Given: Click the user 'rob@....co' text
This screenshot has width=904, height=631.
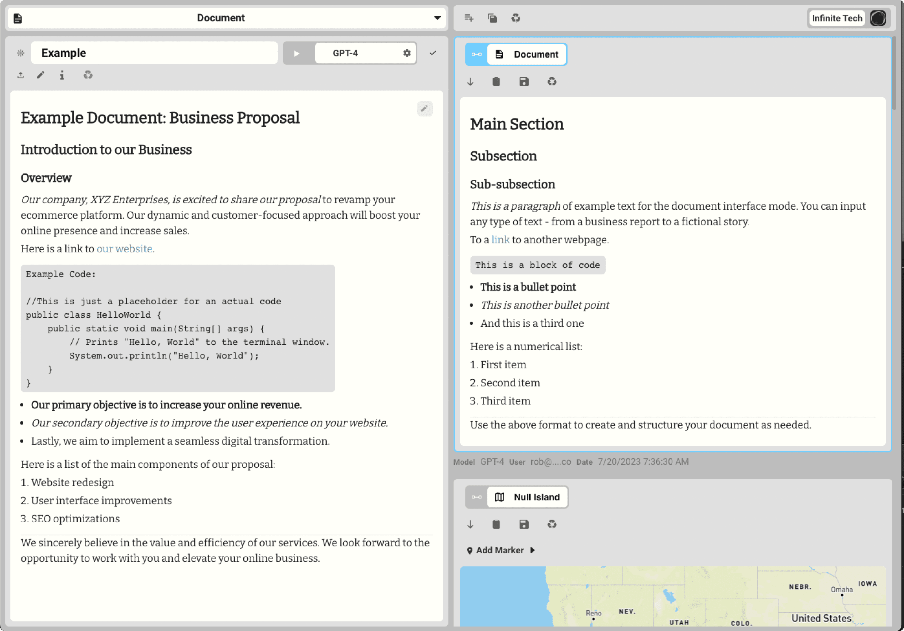Looking at the screenshot, I should (x=551, y=462).
